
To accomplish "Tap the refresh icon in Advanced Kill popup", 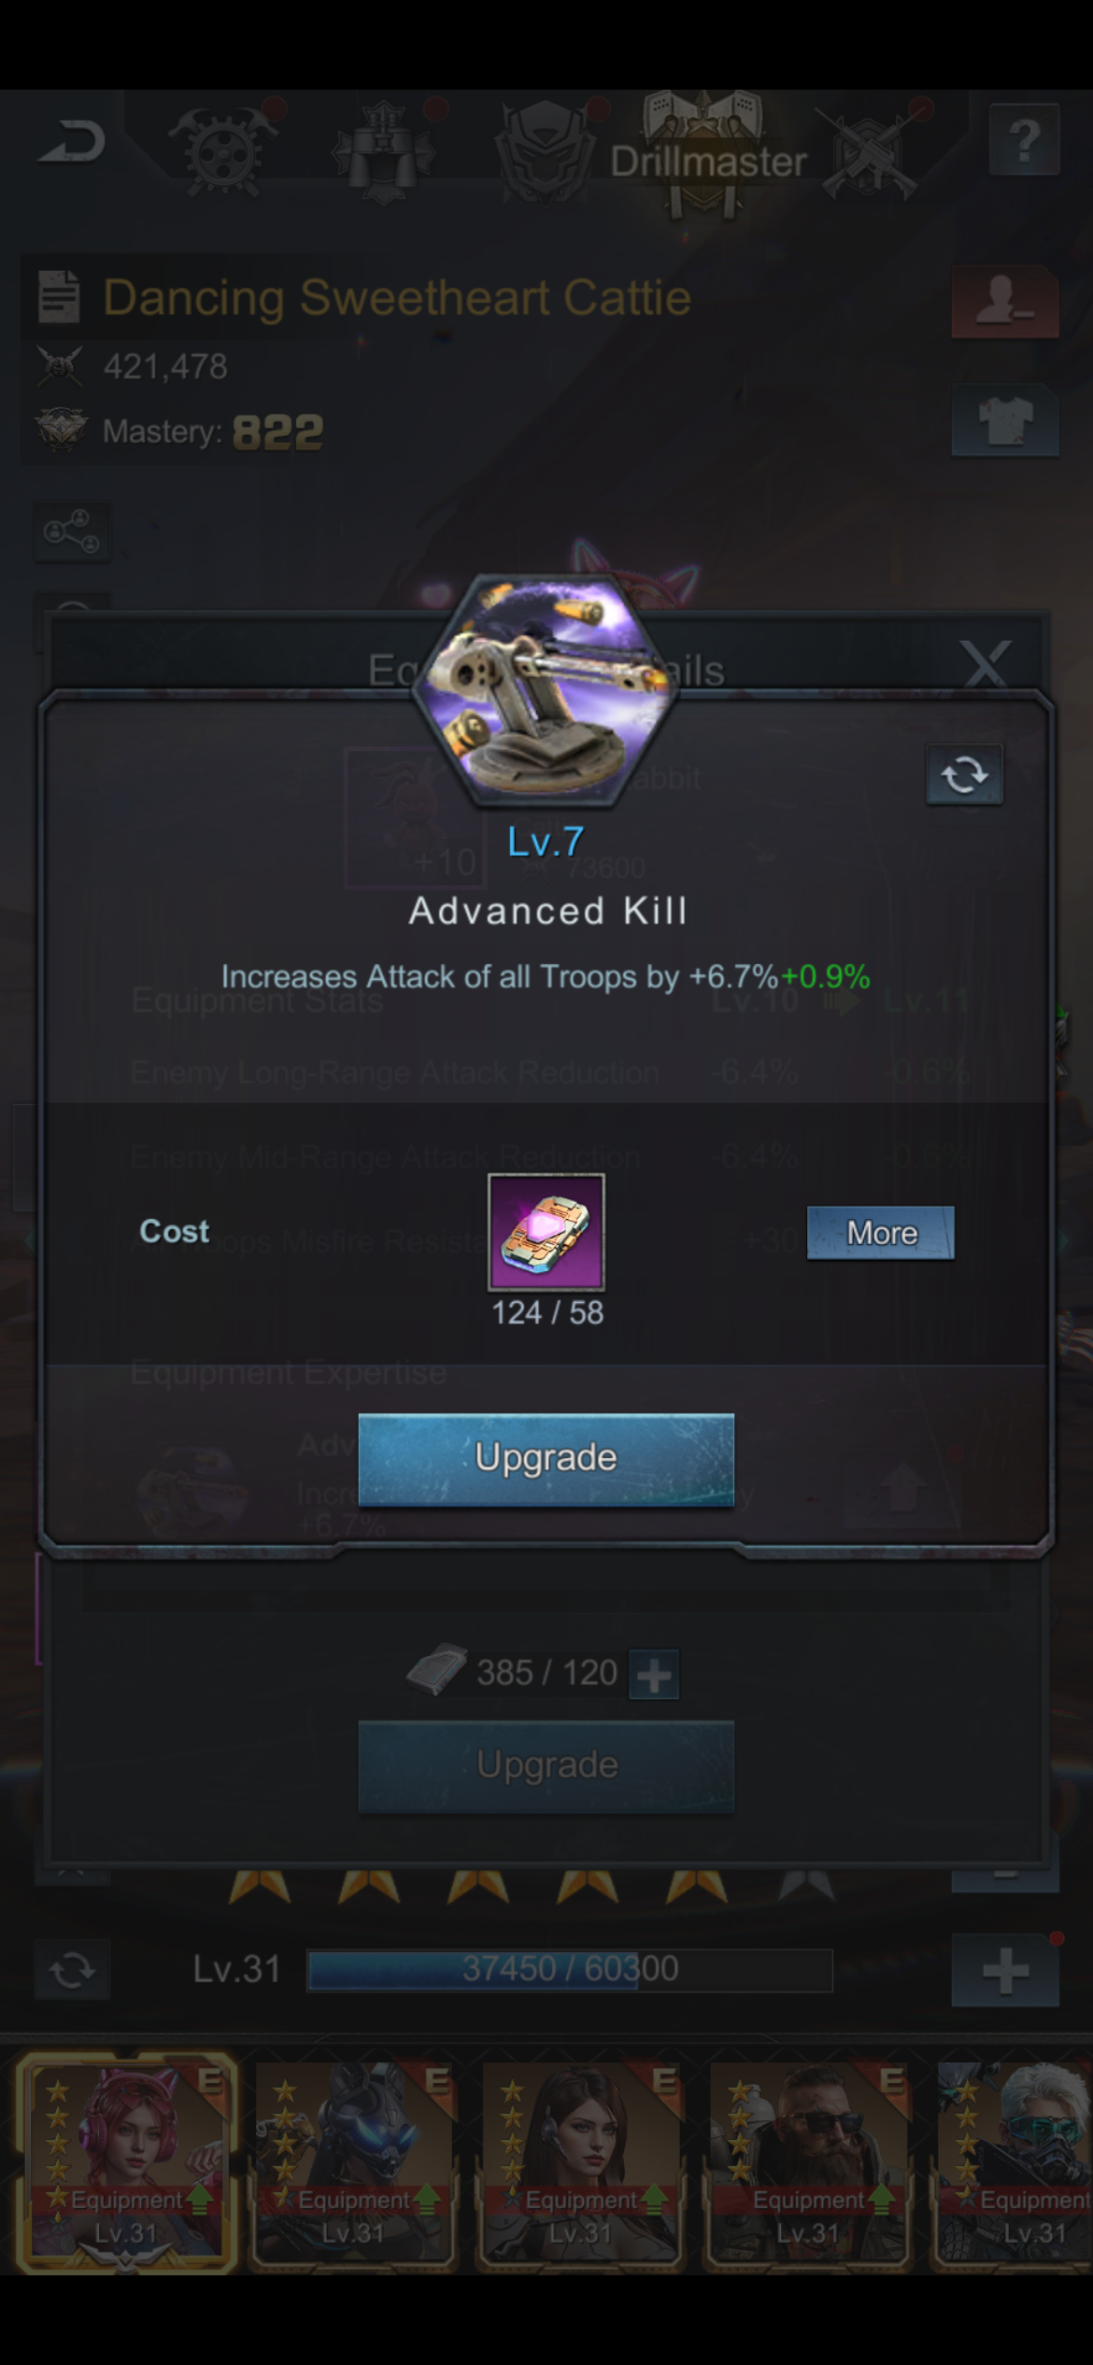I will [x=964, y=774].
